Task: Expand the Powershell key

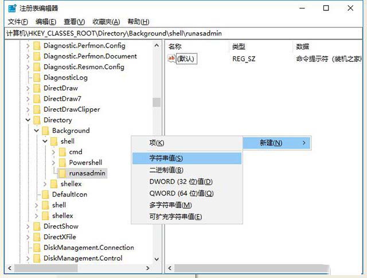Action: [x=53, y=163]
